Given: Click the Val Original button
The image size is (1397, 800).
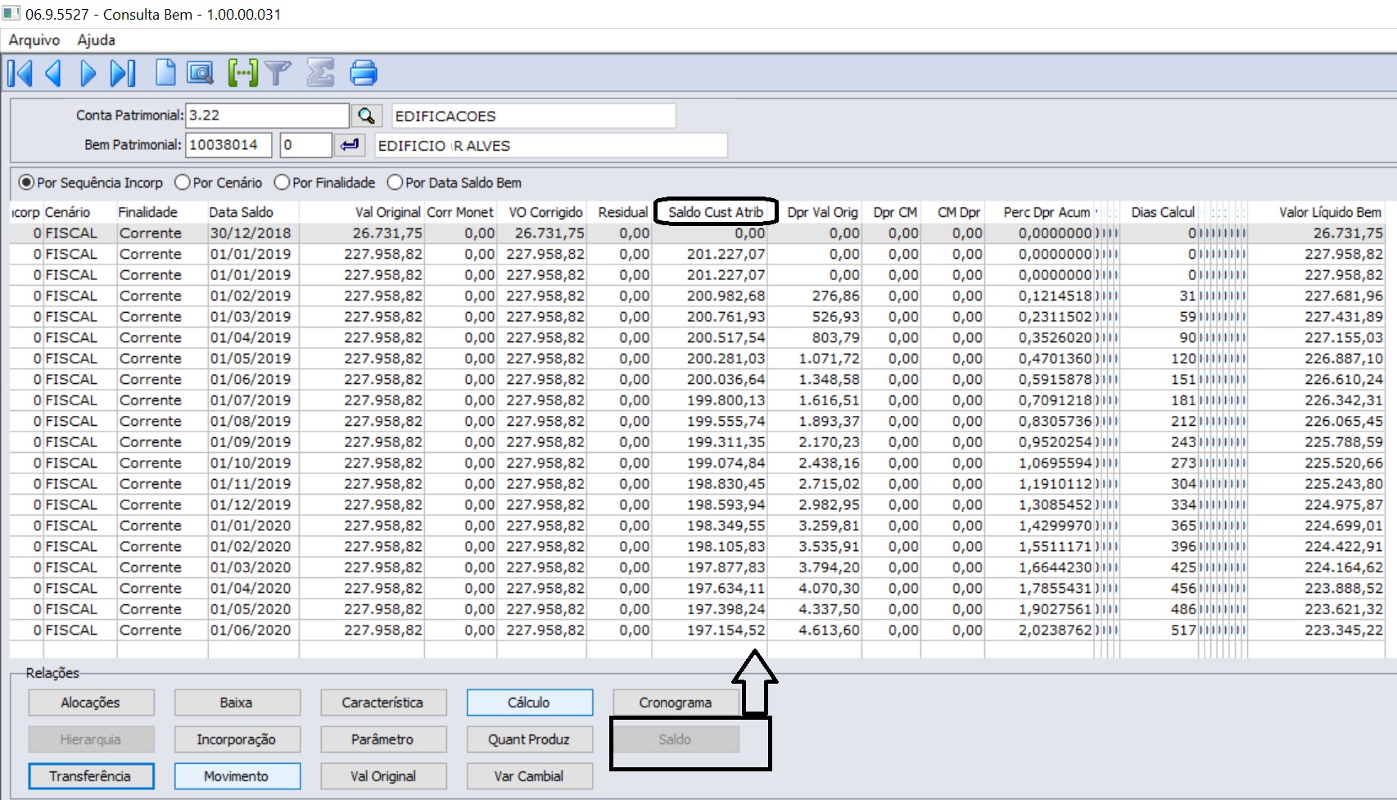Looking at the screenshot, I should [383, 776].
